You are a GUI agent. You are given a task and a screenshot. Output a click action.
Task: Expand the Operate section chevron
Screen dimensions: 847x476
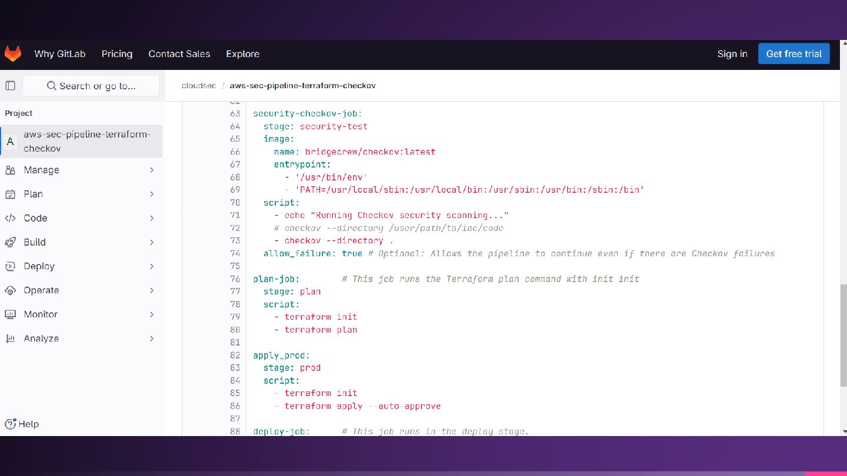152,290
